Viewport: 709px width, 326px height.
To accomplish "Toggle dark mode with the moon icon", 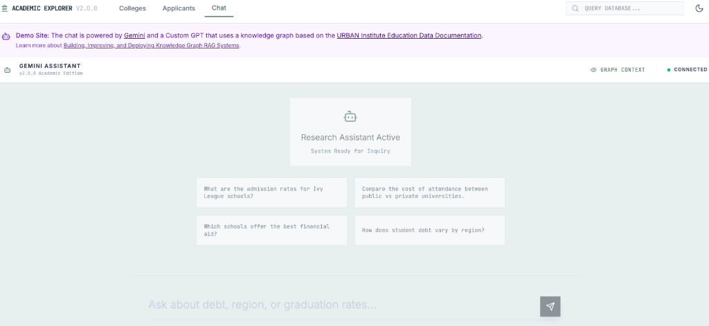I will tap(699, 8).
